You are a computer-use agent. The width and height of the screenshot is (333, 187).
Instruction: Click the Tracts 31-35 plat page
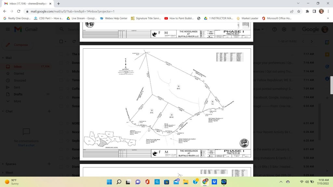[x=166, y=103]
